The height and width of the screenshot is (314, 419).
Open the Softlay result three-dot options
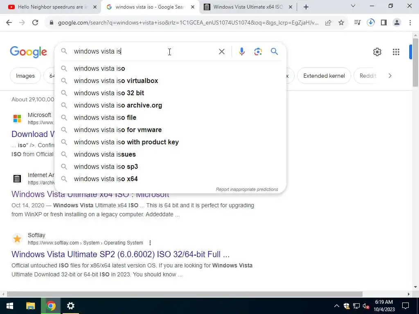pyautogui.click(x=150, y=243)
